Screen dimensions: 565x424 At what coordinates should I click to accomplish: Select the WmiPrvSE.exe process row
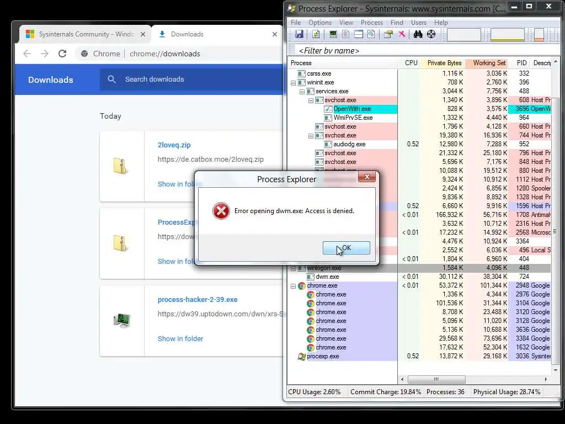(420, 118)
